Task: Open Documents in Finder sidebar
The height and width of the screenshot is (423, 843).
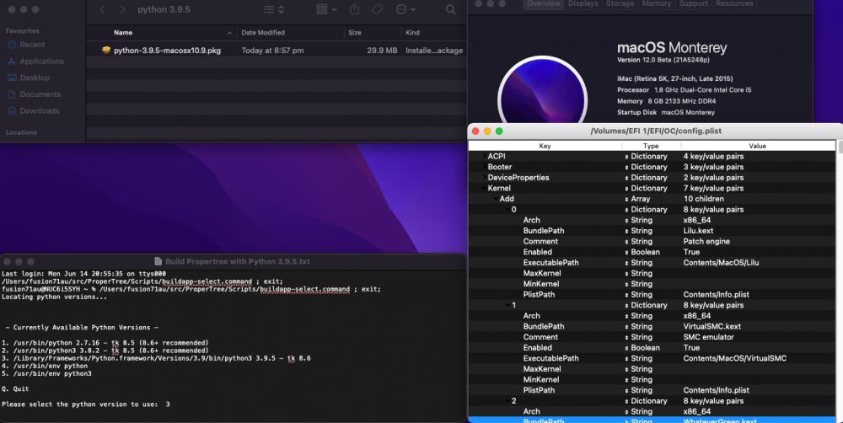Action: pos(40,94)
